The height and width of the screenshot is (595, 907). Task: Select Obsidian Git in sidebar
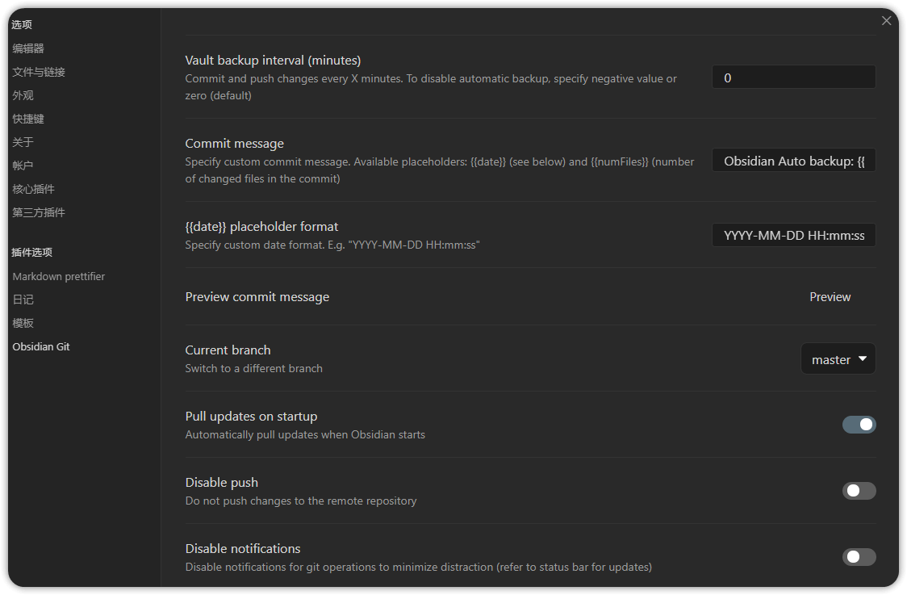click(41, 346)
